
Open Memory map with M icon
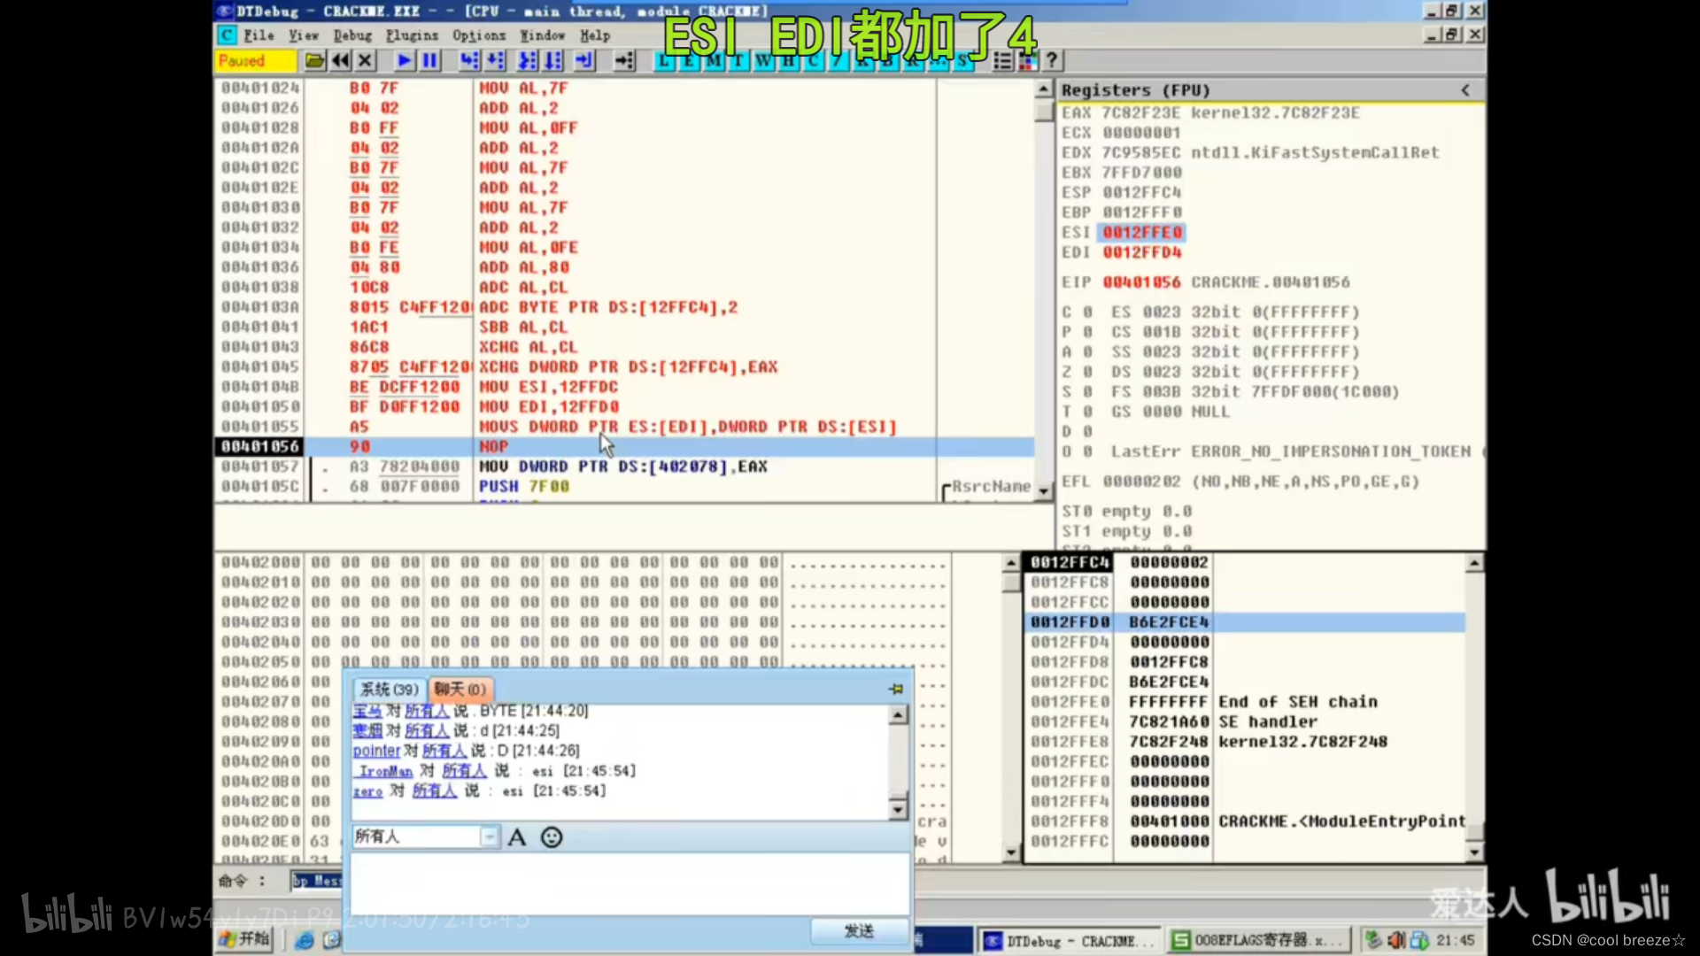pos(713,60)
